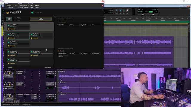The width and height of the screenshot is (191, 107).
Task: Select MUSIC group label in smart:EQ
Action: click(x=19, y=18)
